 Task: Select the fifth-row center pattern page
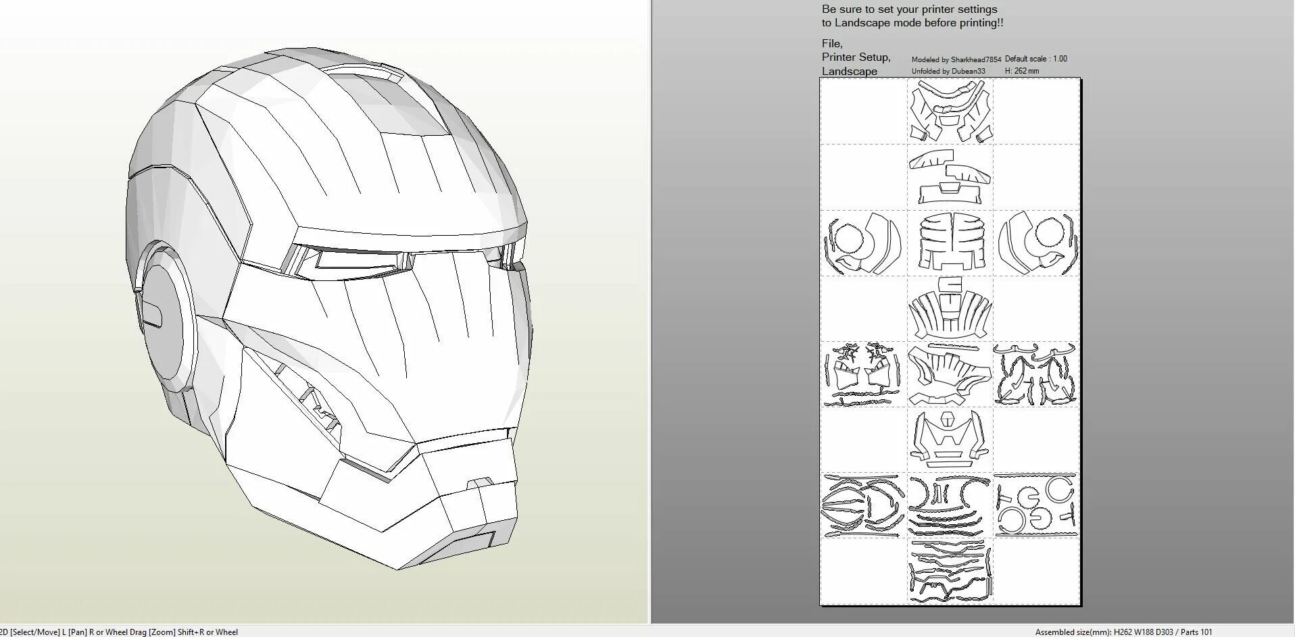tap(950, 374)
